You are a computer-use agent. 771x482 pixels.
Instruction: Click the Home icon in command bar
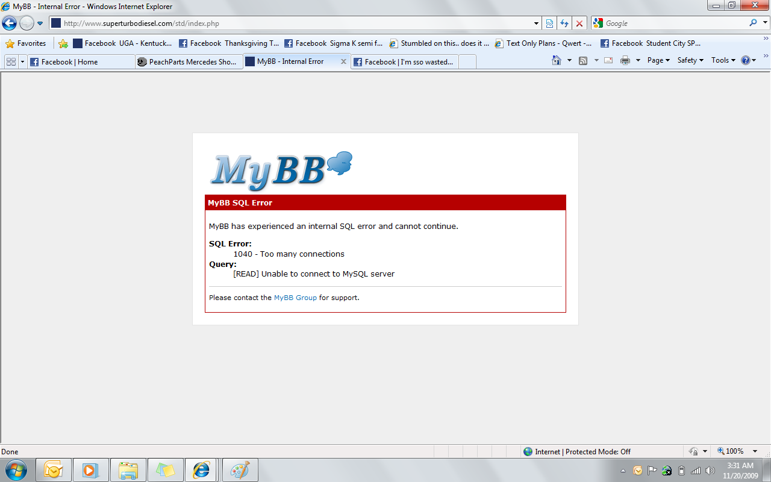click(557, 60)
